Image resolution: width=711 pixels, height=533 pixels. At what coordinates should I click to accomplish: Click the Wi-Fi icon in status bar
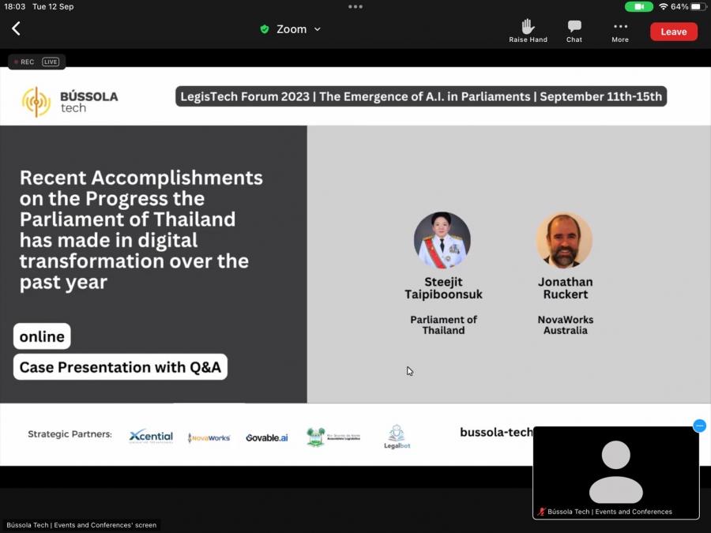coord(663,6)
